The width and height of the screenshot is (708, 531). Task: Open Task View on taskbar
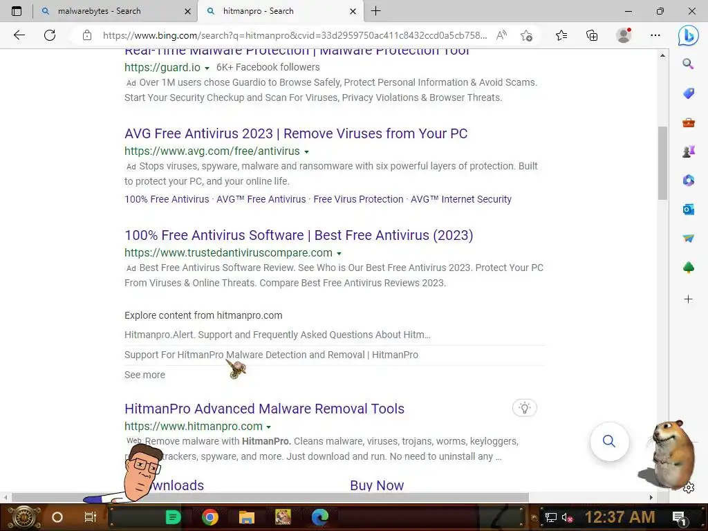click(91, 517)
